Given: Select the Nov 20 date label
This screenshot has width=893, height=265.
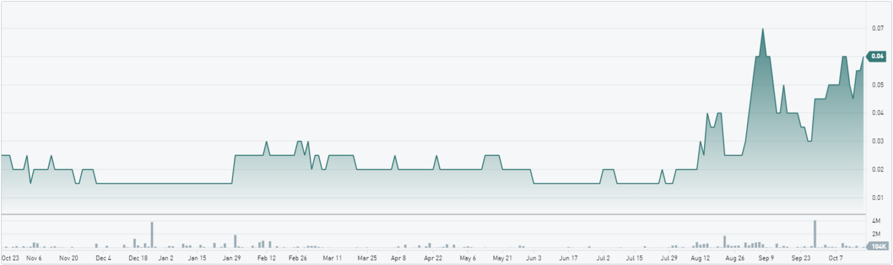Looking at the screenshot, I should [x=69, y=257].
